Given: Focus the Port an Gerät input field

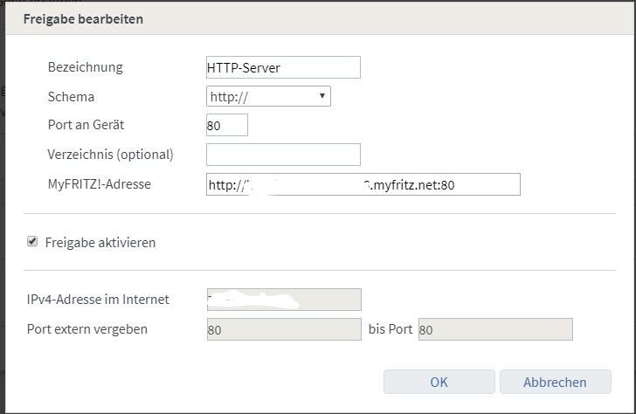Looking at the screenshot, I should tap(227, 125).
